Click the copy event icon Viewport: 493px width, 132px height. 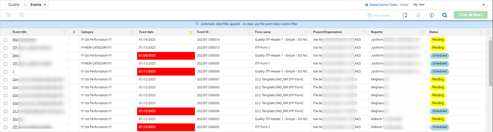coord(8,15)
